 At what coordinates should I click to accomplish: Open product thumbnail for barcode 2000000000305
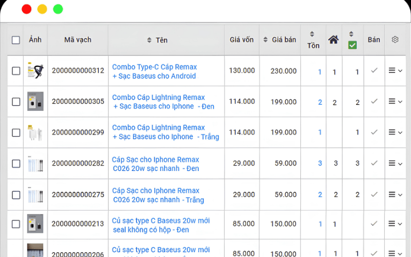(x=35, y=101)
